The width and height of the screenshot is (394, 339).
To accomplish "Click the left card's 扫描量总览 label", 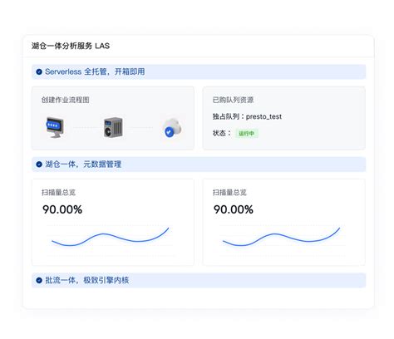I will click(x=58, y=192).
